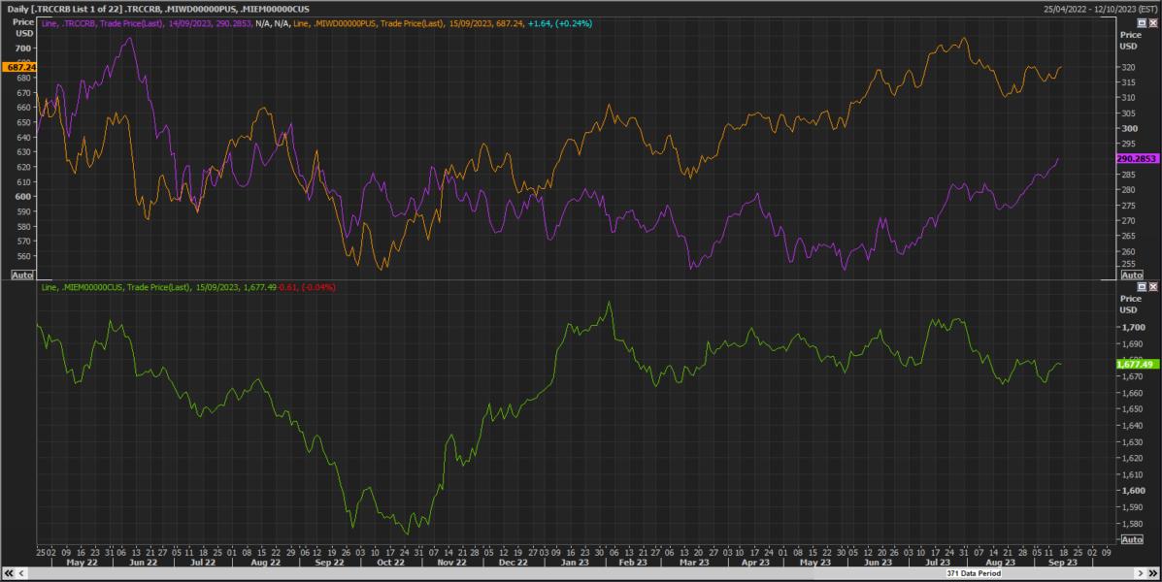Click the Apr 23 month label

[x=755, y=563]
